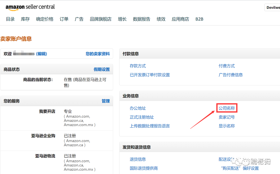Click the Amazon Seller Central logo
280x174 pixels.
(x=30, y=7)
